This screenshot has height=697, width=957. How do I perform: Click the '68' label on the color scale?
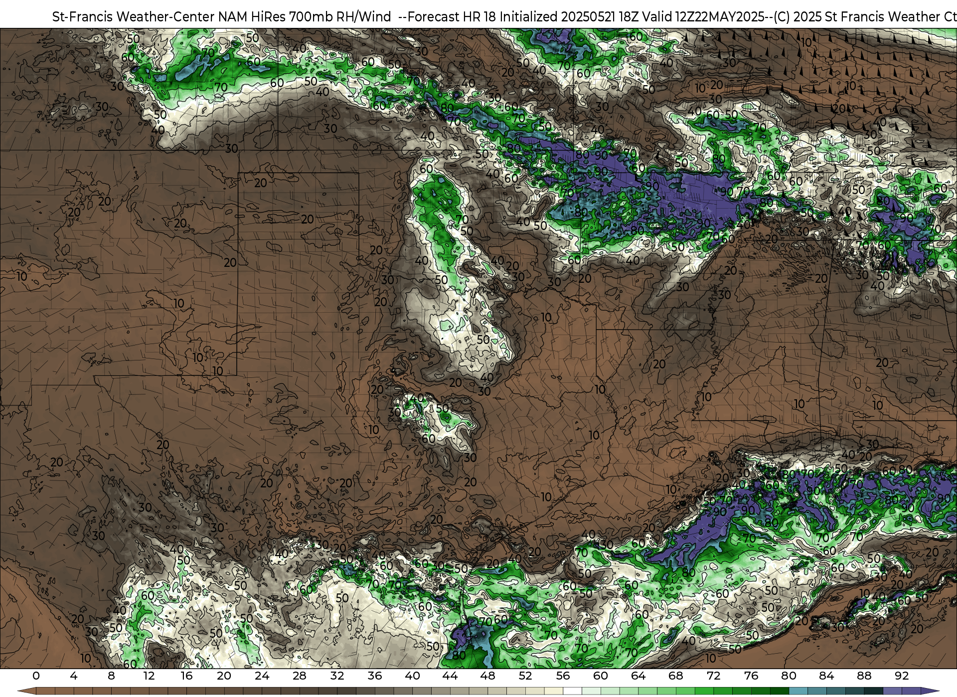tap(676, 676)
